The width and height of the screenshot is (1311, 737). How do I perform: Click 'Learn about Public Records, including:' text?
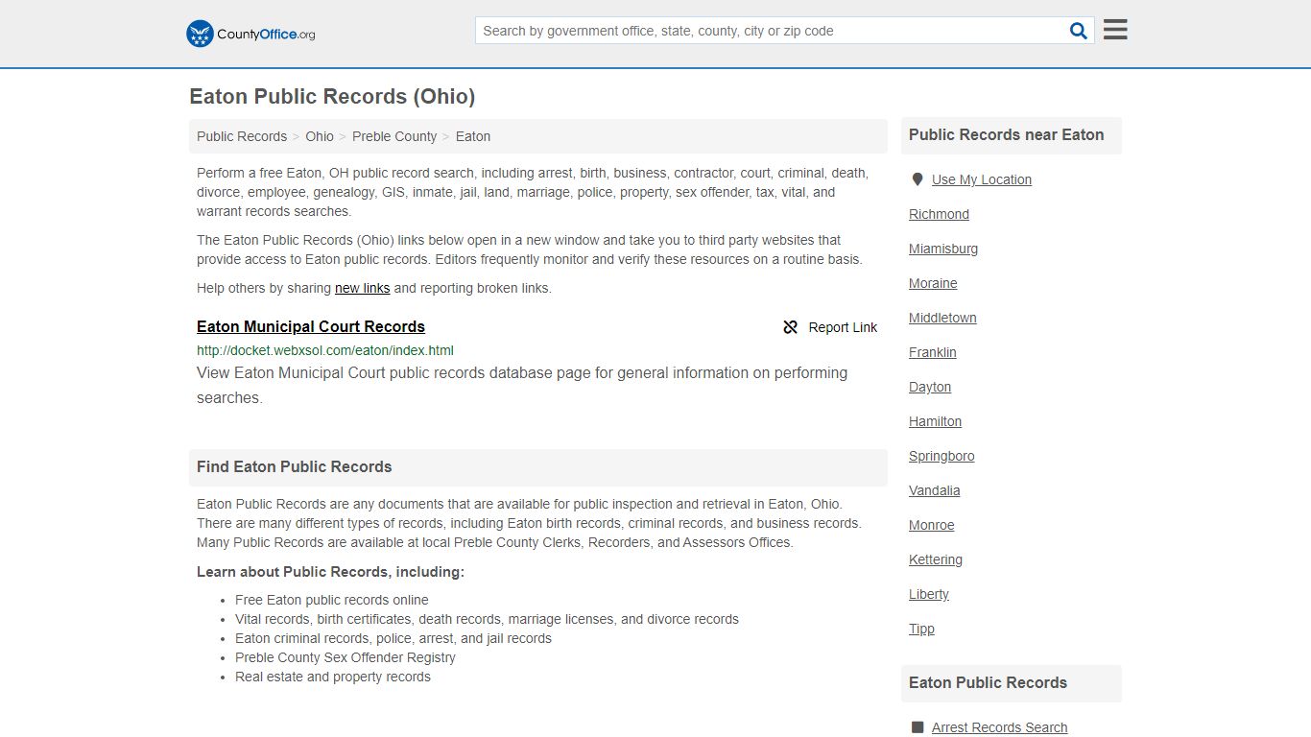pos(330,572)
